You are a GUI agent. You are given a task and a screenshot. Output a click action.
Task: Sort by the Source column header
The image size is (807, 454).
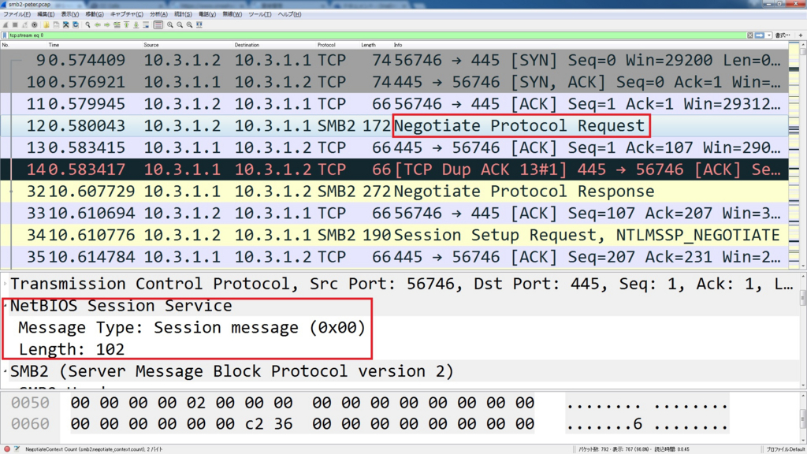click(x=151, y=45)
